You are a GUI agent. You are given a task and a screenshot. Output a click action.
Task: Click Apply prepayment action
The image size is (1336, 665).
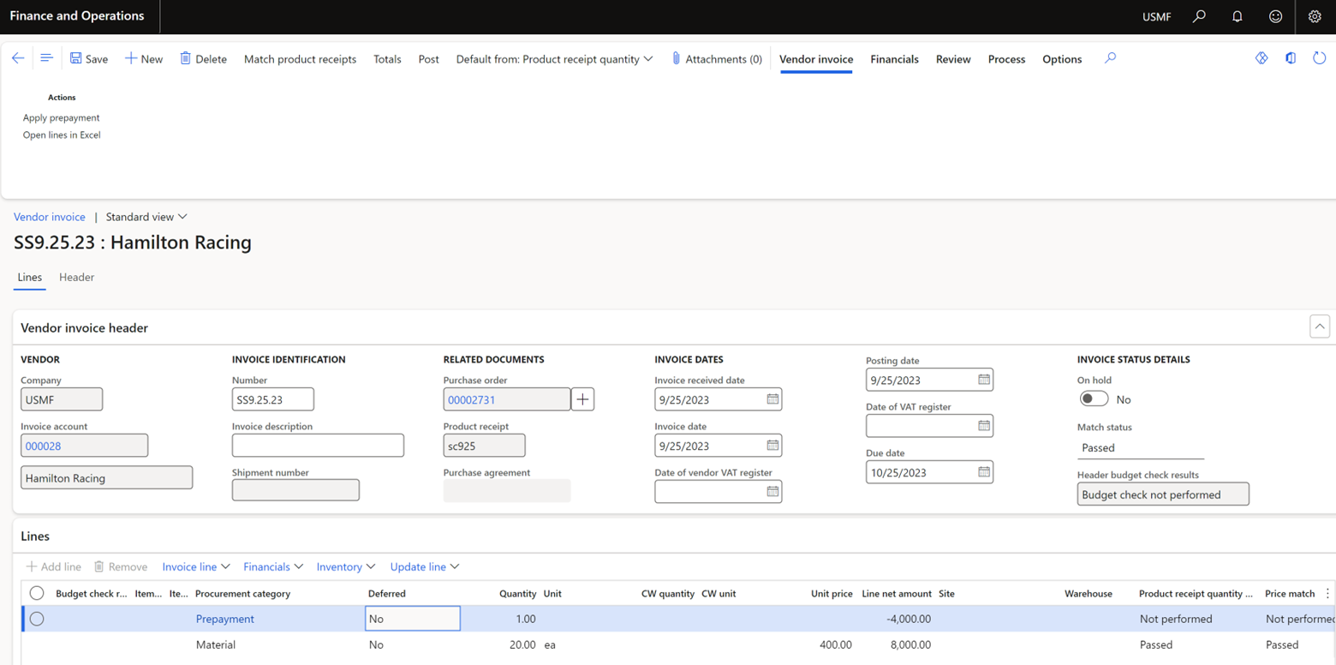click(62, 117)
